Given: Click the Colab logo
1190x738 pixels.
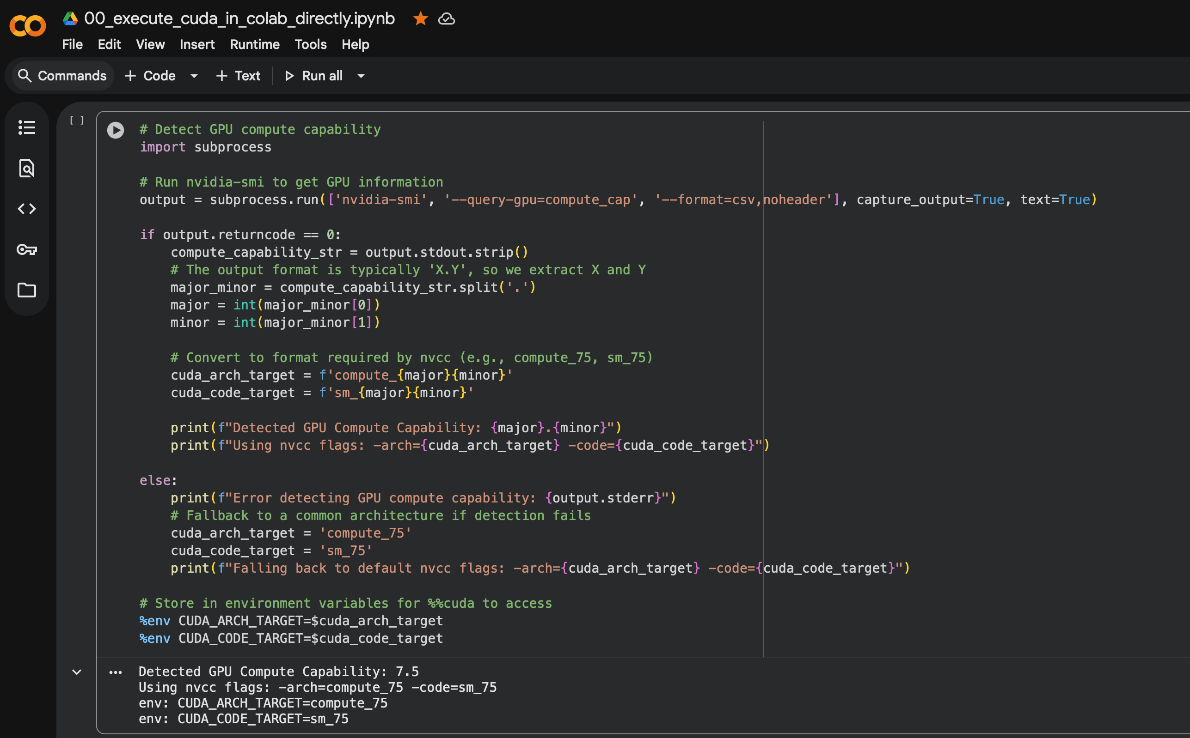Looking at the screenshot, I should (x=27, y=25).
